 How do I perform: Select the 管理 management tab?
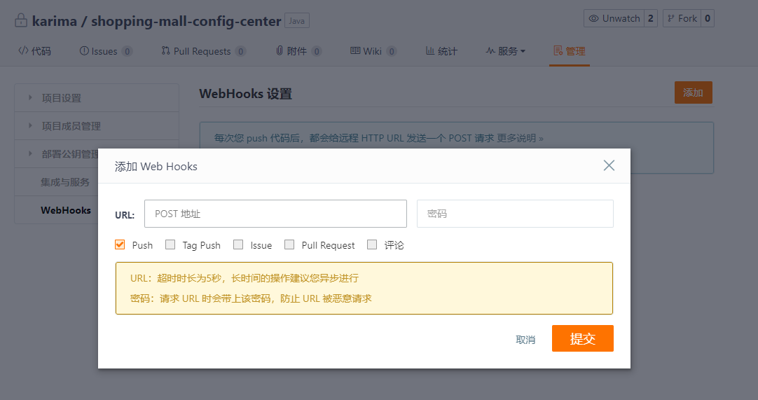click(570, 50)
